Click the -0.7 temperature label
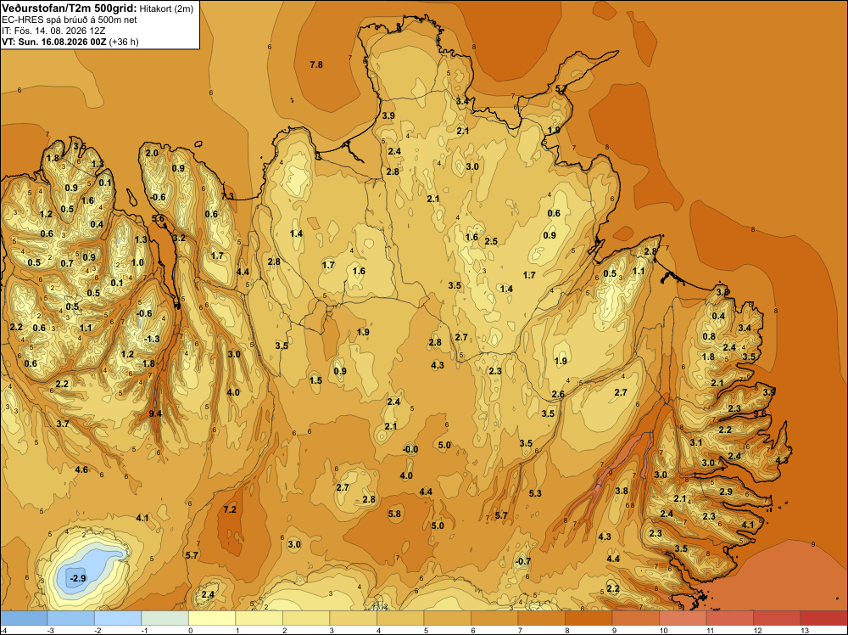 tap(523, 561)
